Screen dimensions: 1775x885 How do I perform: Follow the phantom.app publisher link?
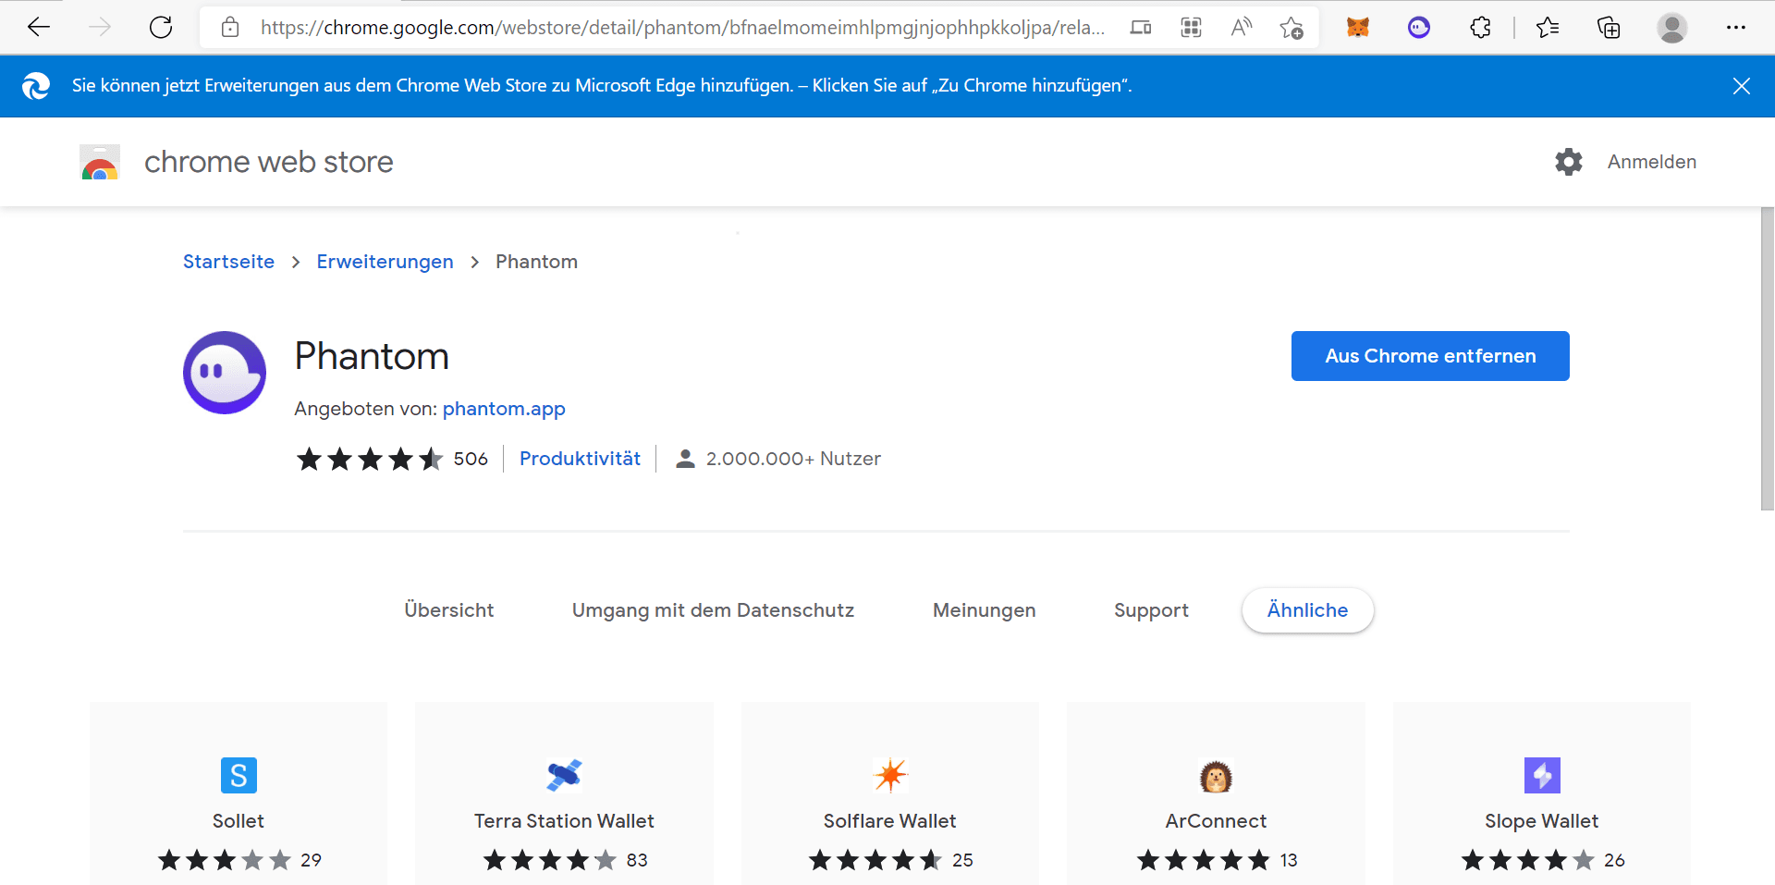[504, 409]
